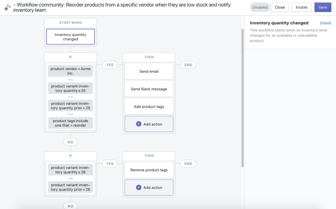Click the NO connector between IF blocks
336x209 pixels.
coord(71,142)
